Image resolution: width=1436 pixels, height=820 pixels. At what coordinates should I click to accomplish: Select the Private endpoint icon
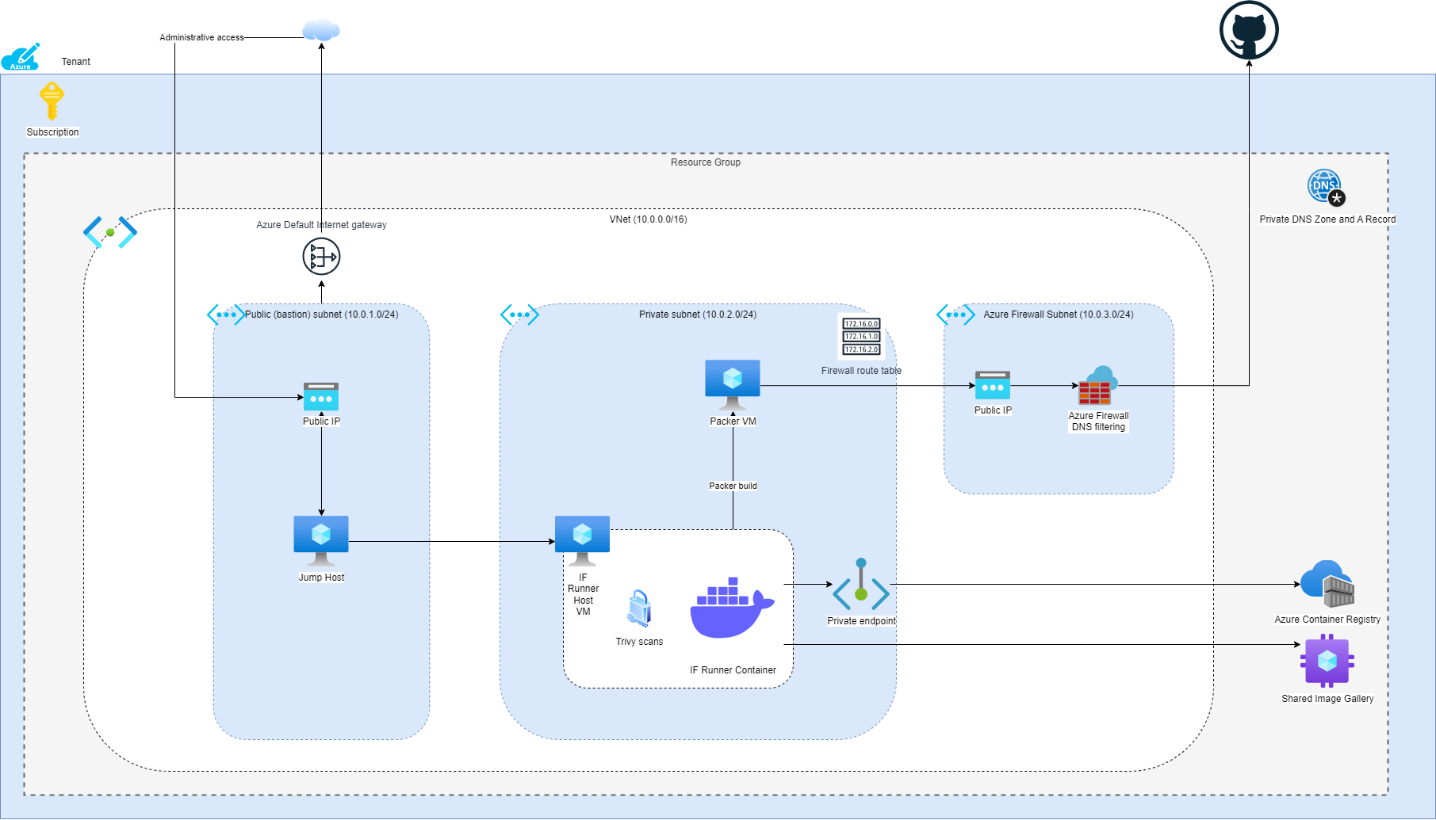coord(861,585)
